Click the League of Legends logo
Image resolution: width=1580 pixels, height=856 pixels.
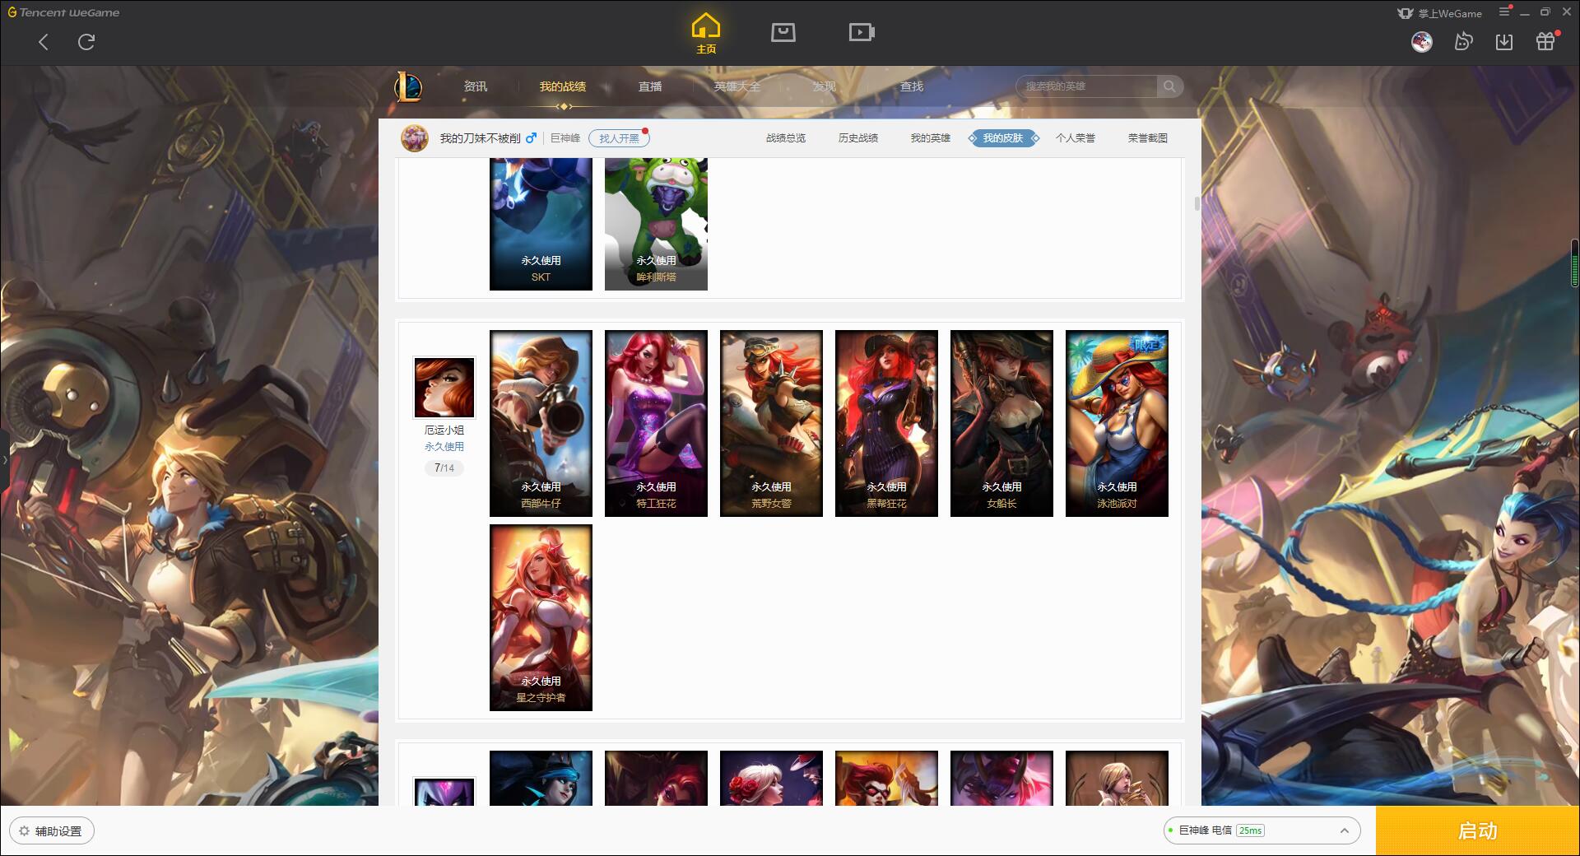[x=409, y=86]
